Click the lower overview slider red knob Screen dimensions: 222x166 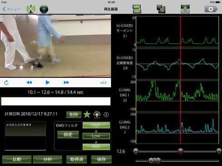pyautogui.click(x=154, y=161)
